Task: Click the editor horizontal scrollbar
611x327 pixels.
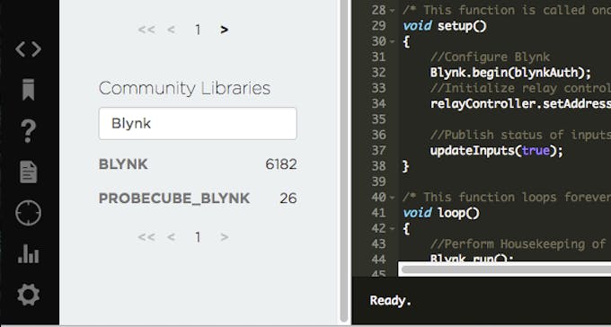Action: (506, 269)
